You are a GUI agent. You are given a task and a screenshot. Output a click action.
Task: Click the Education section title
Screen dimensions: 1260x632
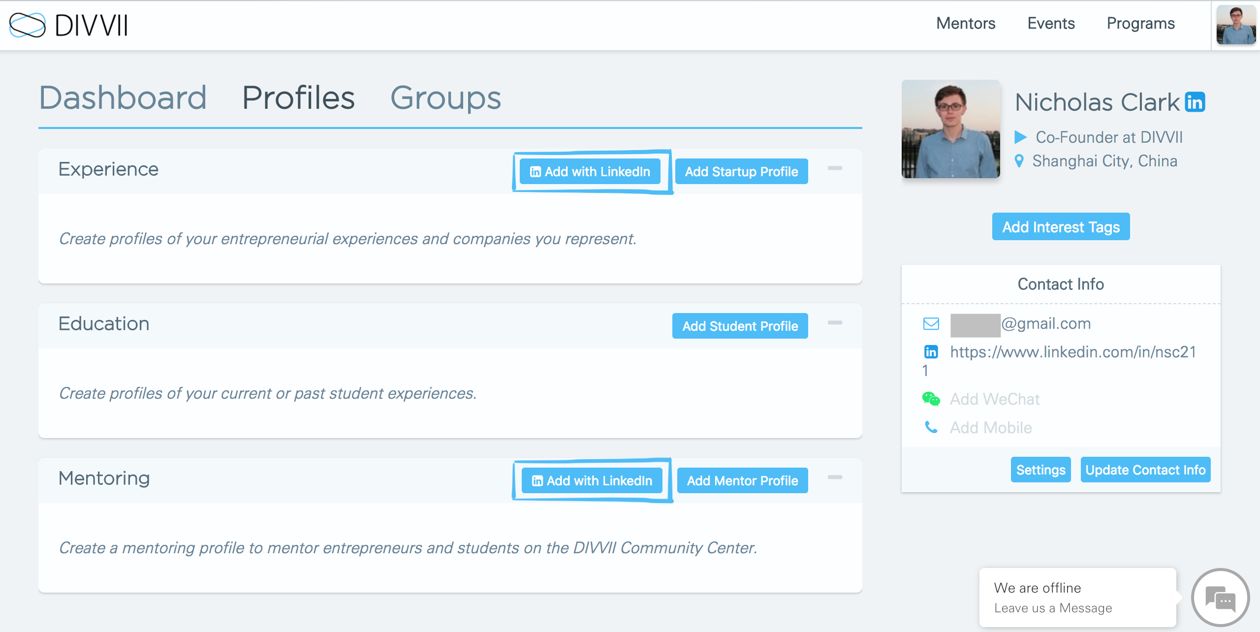point(104,324)
